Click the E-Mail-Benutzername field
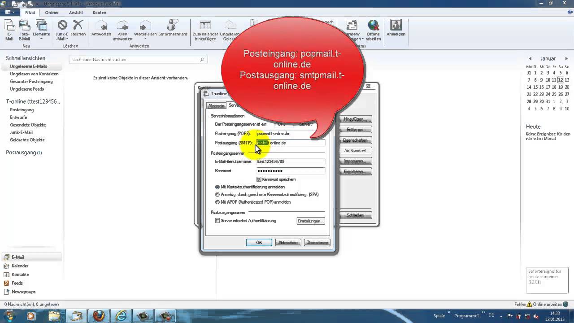Image resolution: width=574 pixels, height=323 pixels. tap(290, 161)
